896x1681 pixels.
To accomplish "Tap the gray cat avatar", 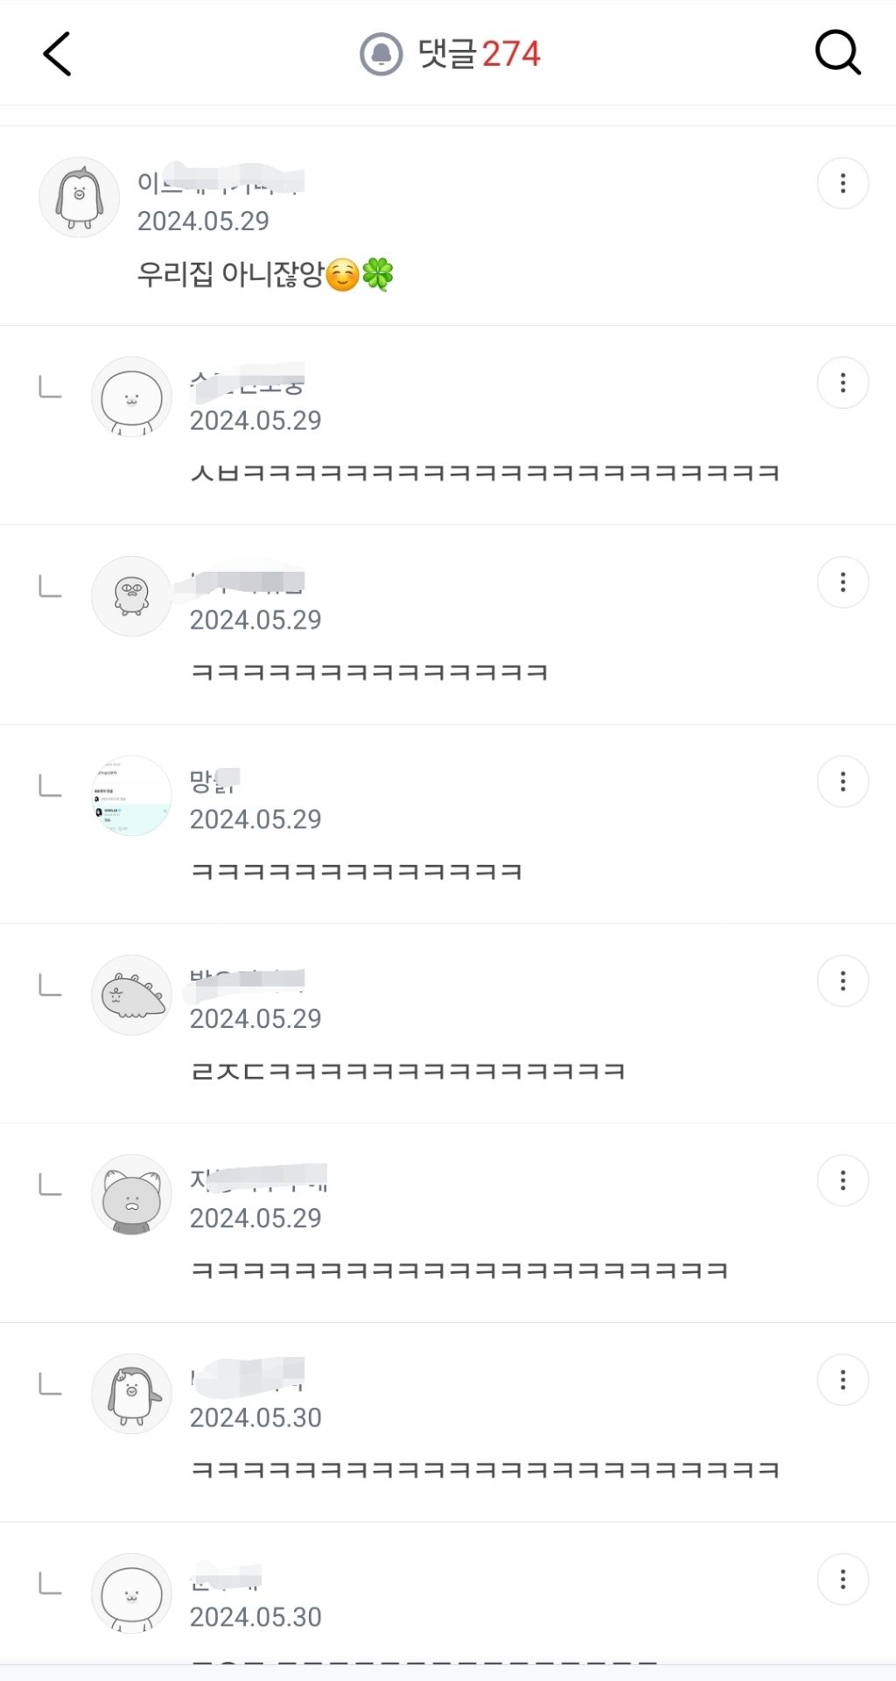I will click(132, 1195).
